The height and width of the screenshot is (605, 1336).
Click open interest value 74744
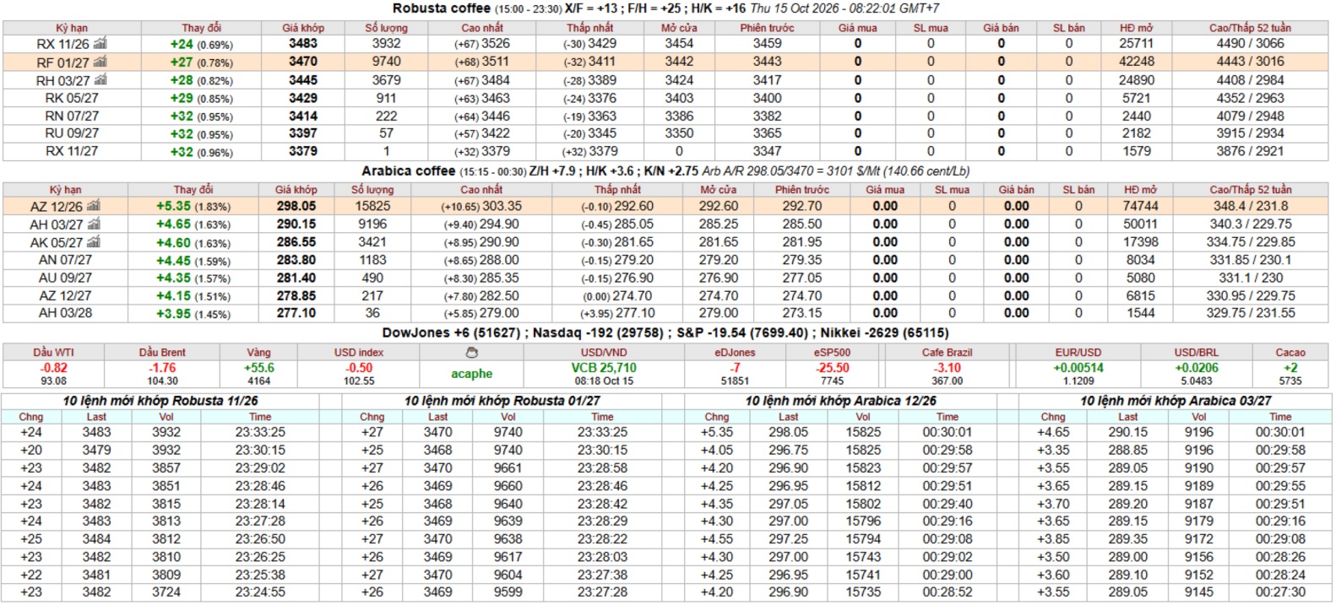(x=1140, y=206)
